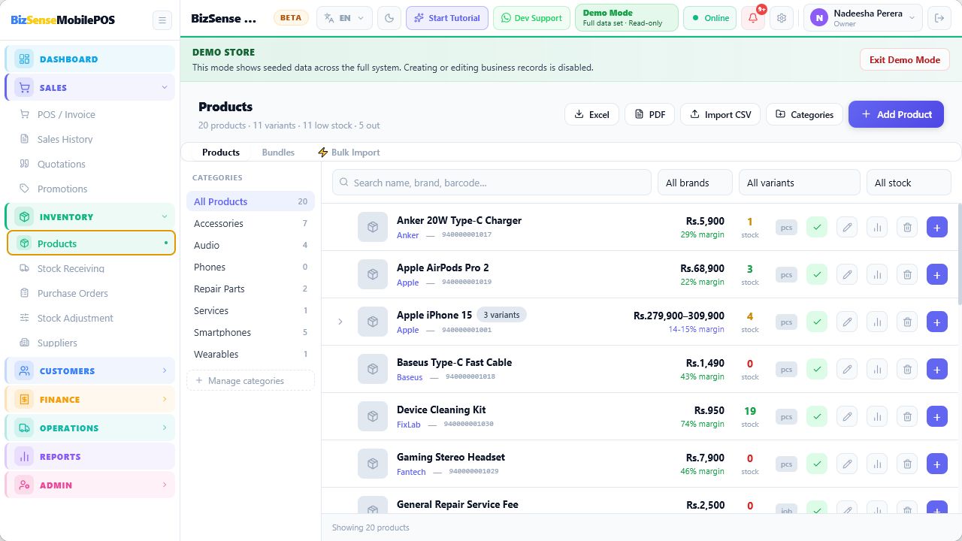
Task: Open Reports from the sidebar
Action: pyautogui.click(x=90, y=457)
